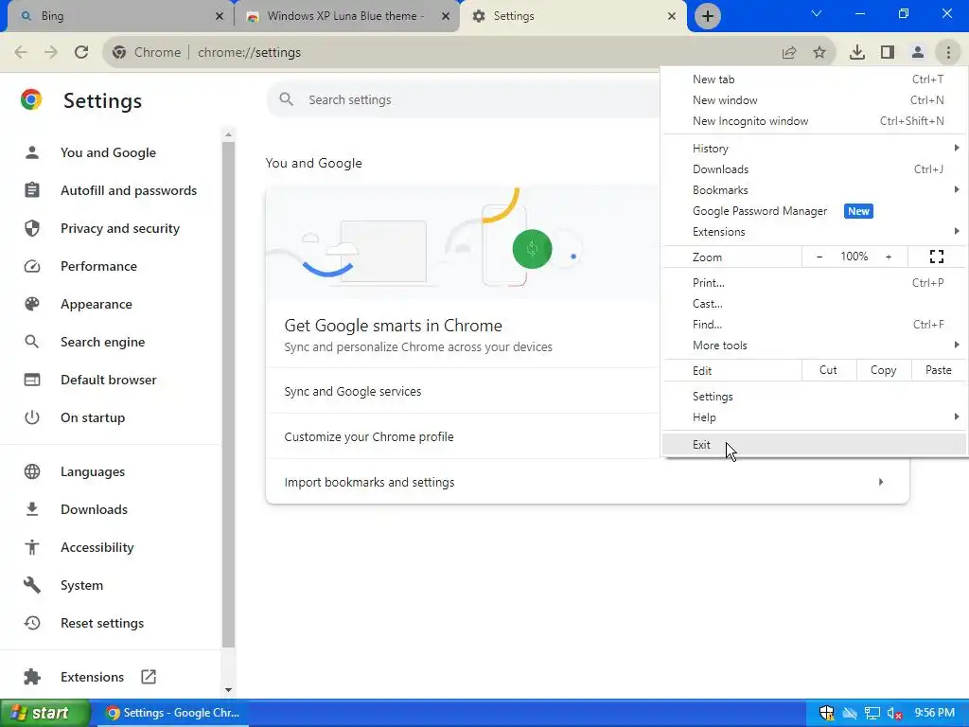Choose New Incognito window
Screen dimensions: 969x727
pyautogui.click(x=815, y=121)
